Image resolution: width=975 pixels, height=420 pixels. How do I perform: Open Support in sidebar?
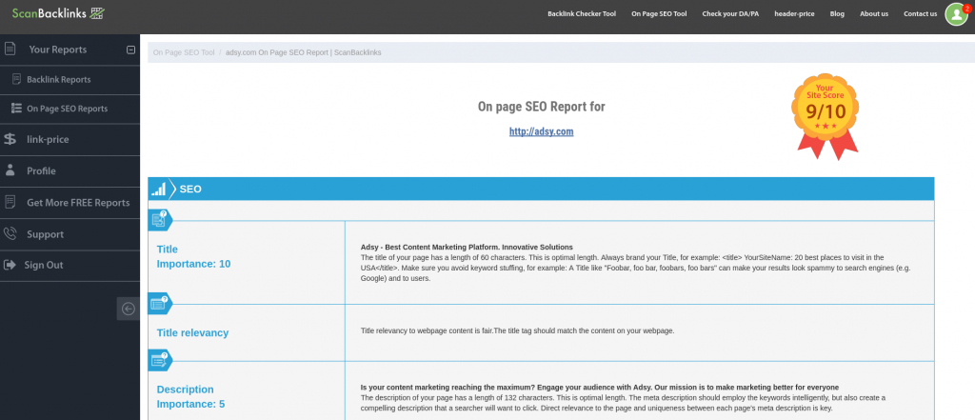pyautogui.click(x=46, y=234)
